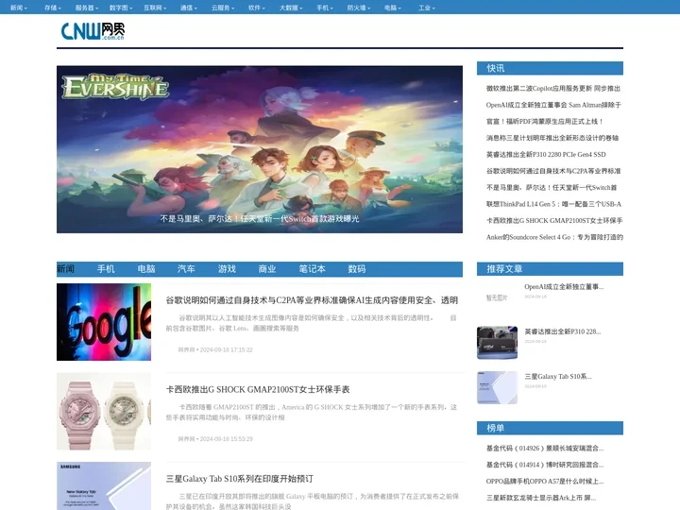Switch to the 汽车 category tab
Screen dimensions: 680x510
186,269
